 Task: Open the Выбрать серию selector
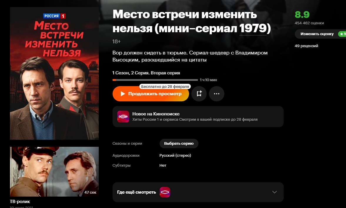click(179, 143)
